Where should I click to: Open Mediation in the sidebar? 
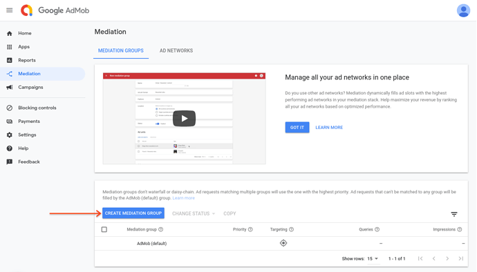tap(43, 74)
